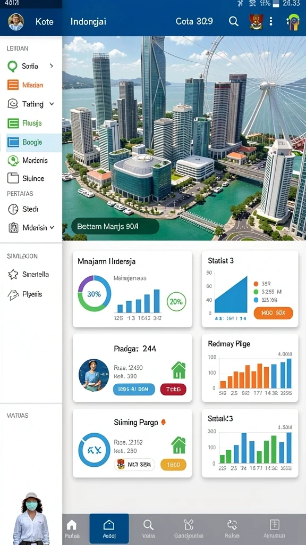The image size is (306, 545).
Task: Expand the Tatting sidebar chevron
Action: [x=52, y=104]
